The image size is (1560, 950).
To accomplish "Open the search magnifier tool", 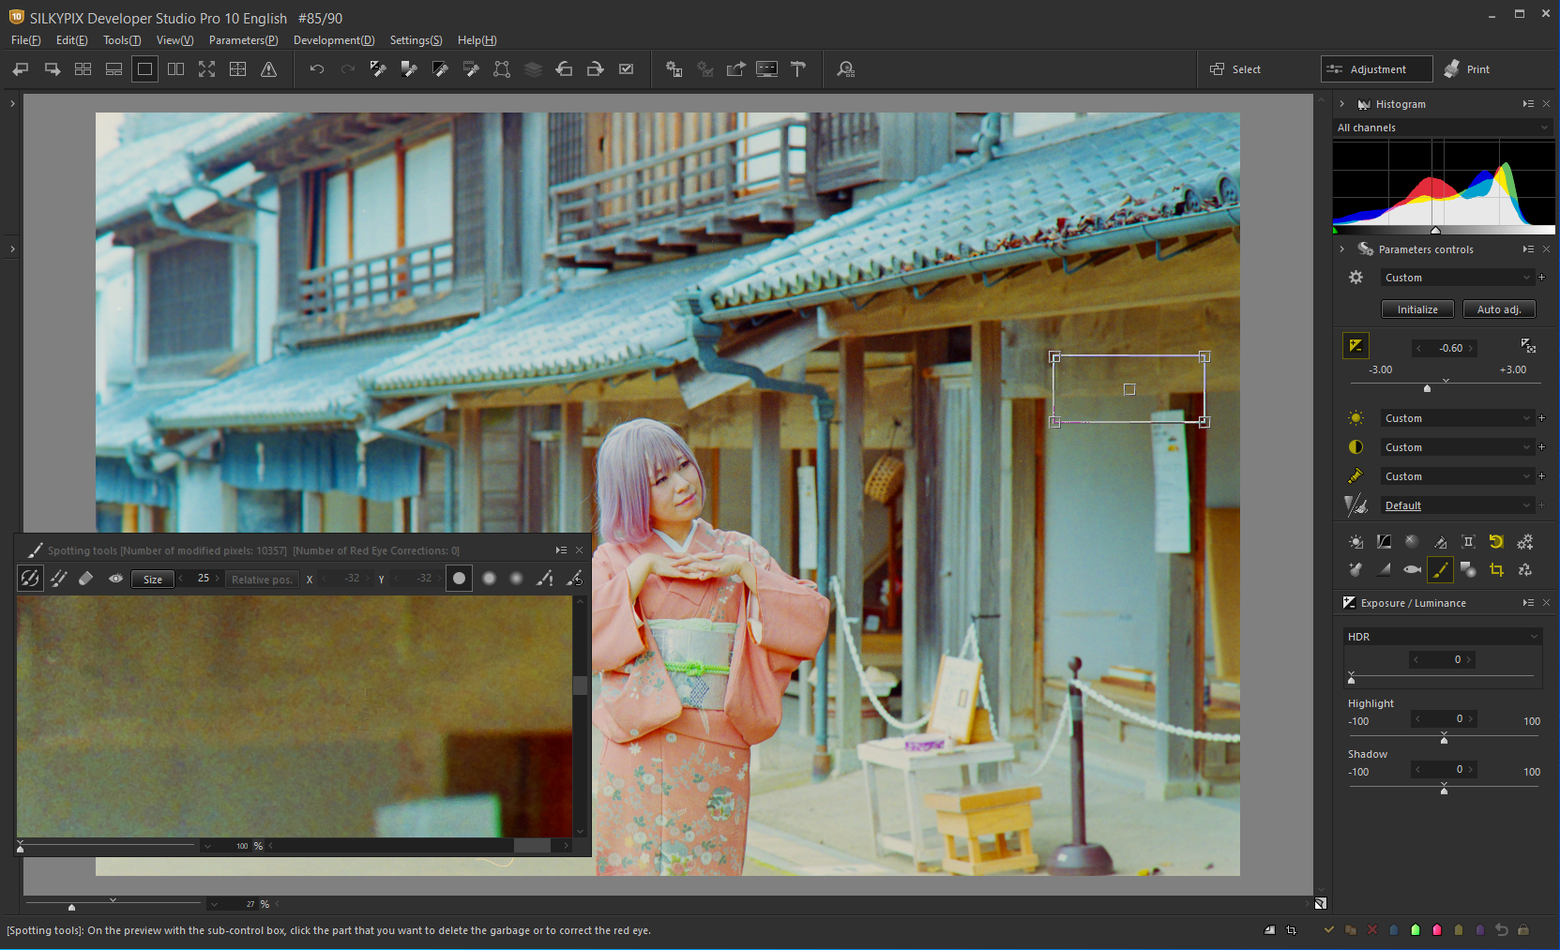I will [x=845, y=69].
